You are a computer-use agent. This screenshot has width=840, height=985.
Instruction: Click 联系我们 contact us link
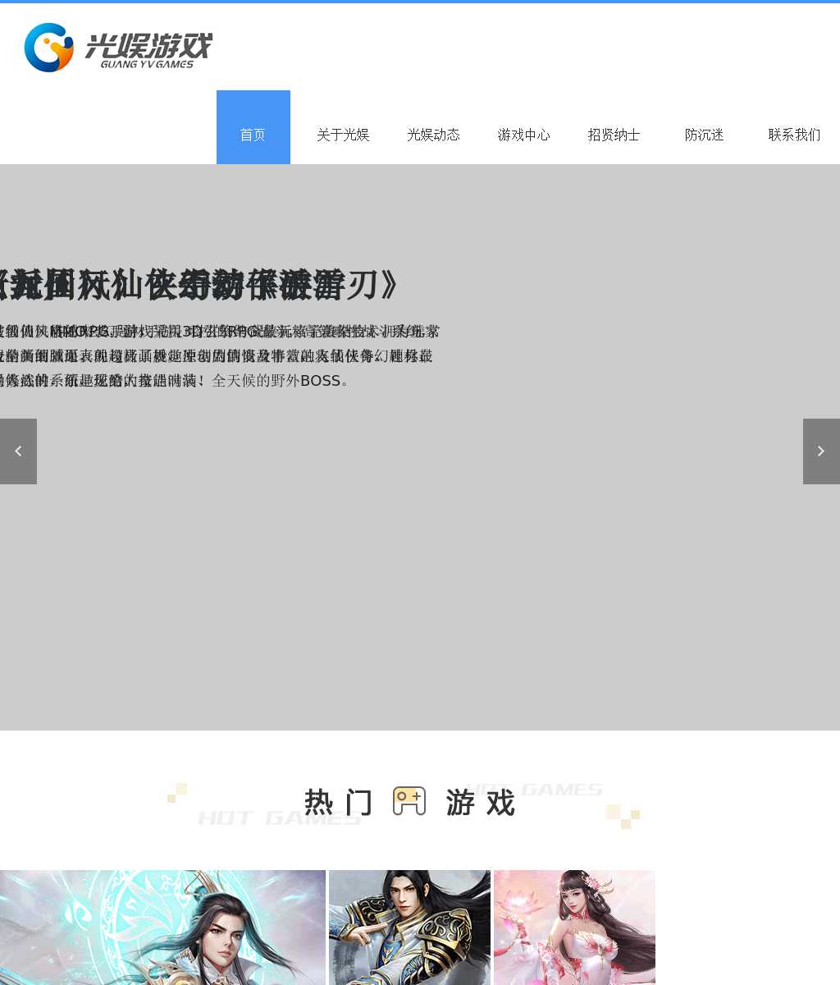794,135
